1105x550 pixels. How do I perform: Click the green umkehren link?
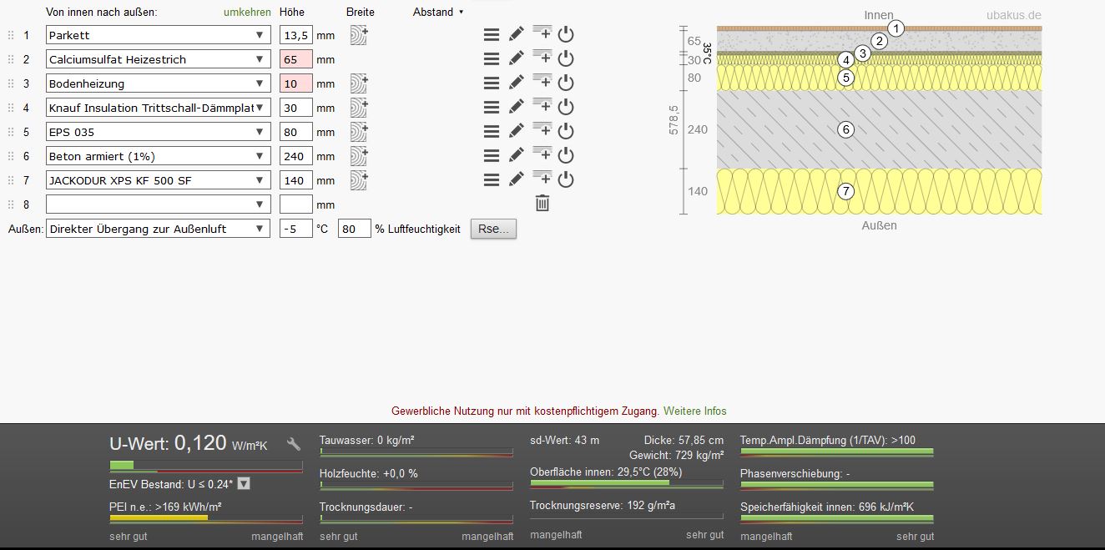point(247,12)
